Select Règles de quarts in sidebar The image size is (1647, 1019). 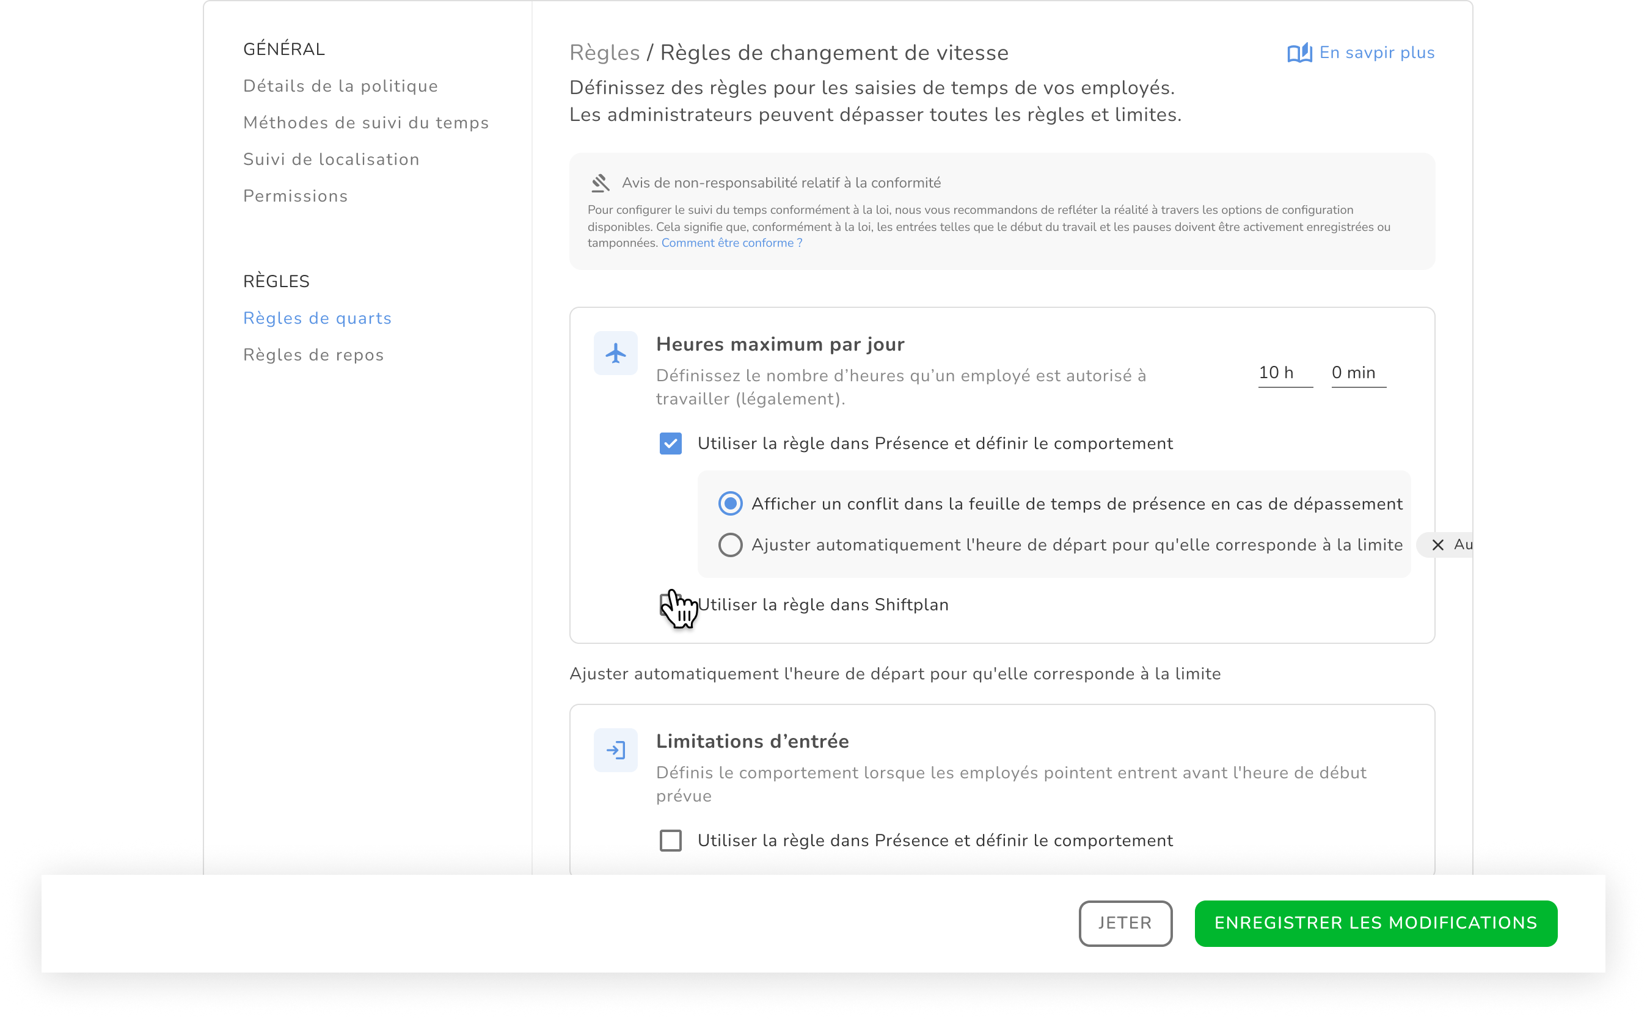coord(316,318)
